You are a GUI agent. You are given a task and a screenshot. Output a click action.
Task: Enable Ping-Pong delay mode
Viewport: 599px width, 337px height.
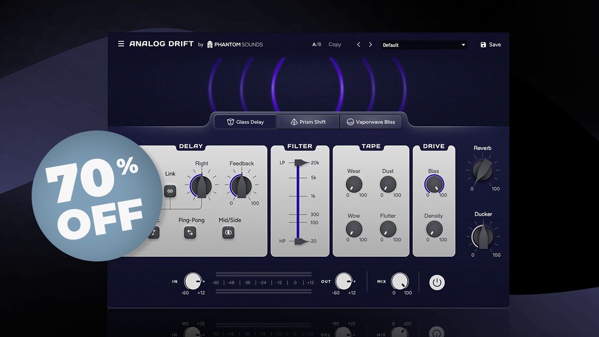click(190, 232)
